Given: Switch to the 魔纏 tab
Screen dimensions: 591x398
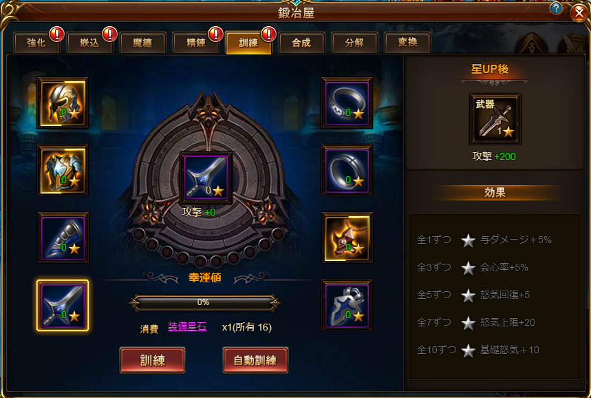Looking at the screenshot, I should [x=143, y=43].
